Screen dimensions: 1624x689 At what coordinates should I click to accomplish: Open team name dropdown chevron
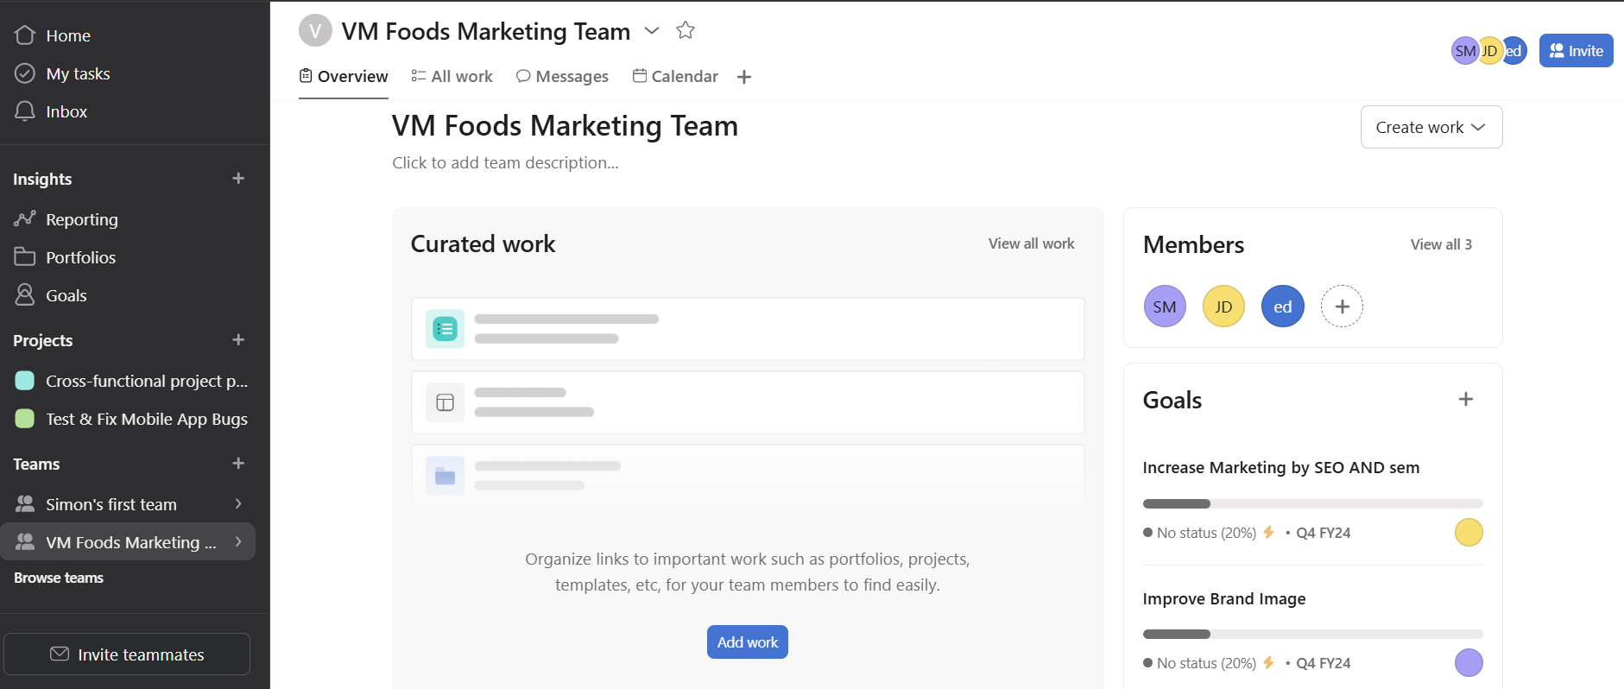point(652,31)
